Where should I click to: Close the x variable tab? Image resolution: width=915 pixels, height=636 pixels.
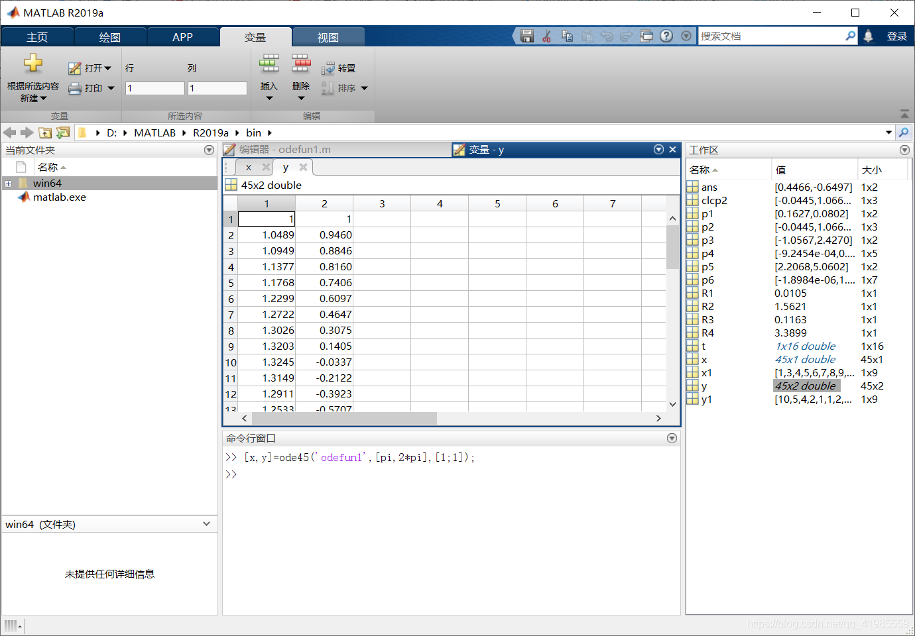pos(266,167)
